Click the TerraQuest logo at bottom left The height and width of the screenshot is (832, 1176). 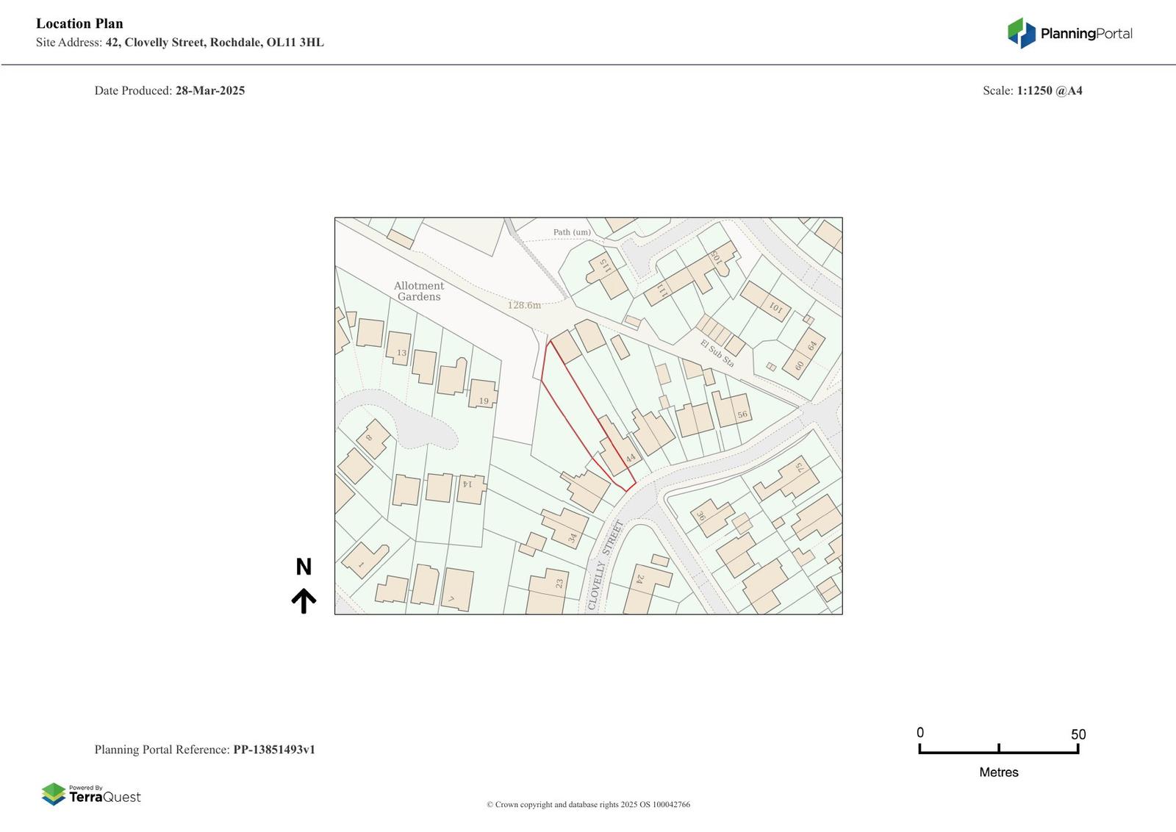(91, 795)
